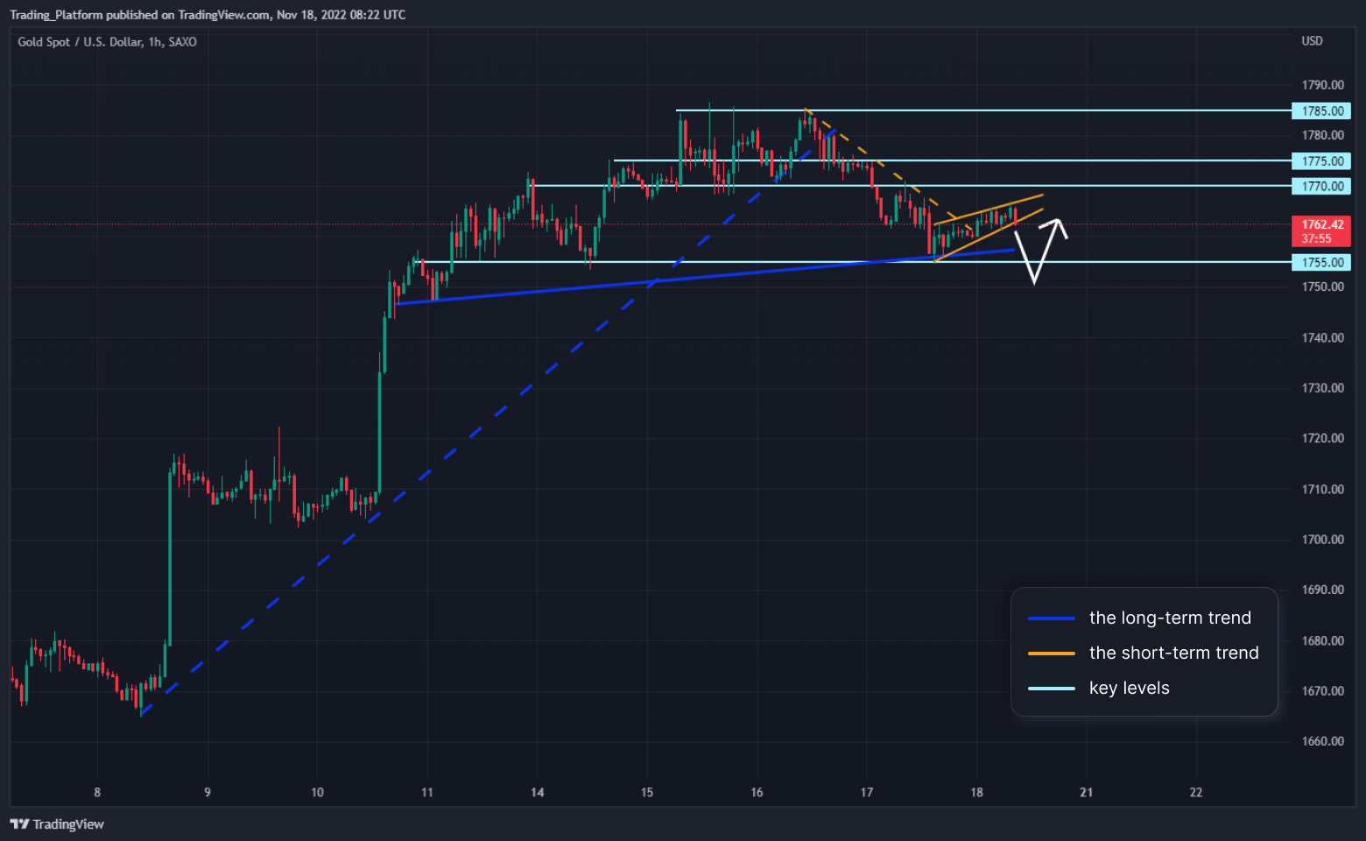
Task: Click the 1670.00 price axis label
Action: [x=1322, y=691]
